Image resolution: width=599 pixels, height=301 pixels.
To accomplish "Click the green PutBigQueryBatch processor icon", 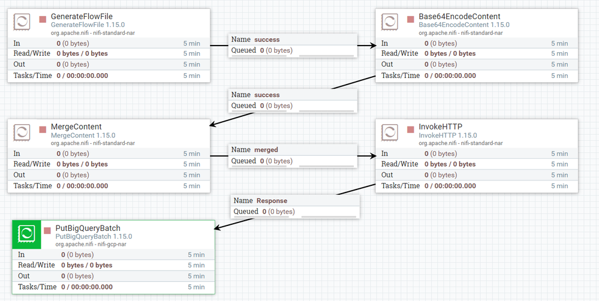I will click(x=27, y=234).
